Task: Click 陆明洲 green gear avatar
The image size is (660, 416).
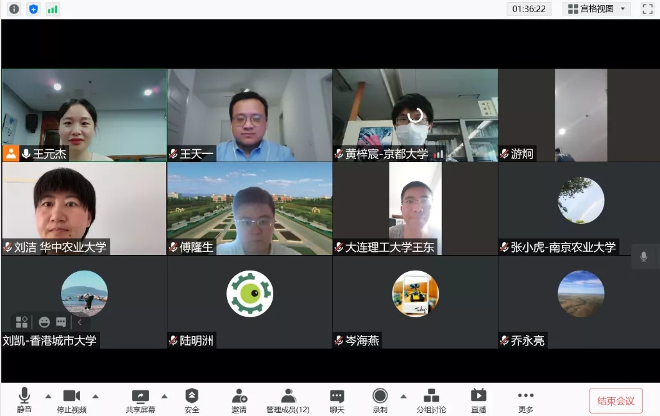Action: click(x=250, y=294)
